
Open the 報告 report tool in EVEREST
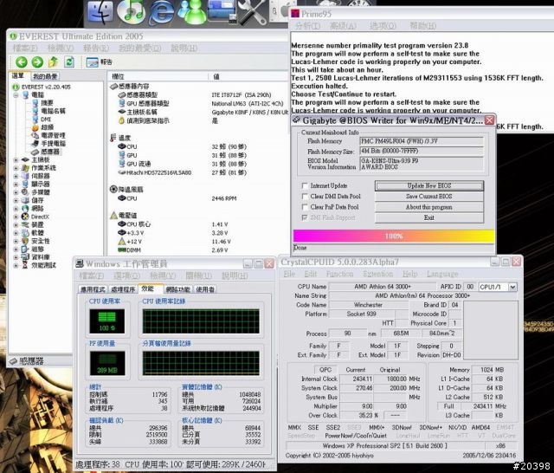click(x=100, y=62)
